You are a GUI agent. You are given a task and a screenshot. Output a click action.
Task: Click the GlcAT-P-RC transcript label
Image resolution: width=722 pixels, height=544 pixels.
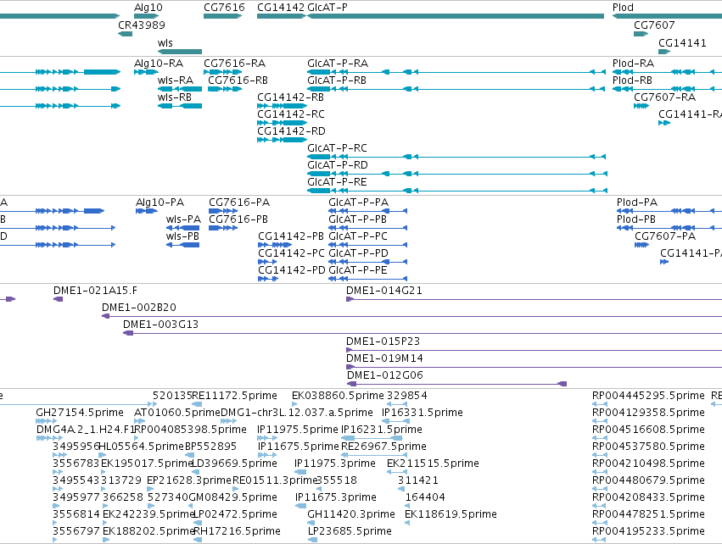point(337,148)
